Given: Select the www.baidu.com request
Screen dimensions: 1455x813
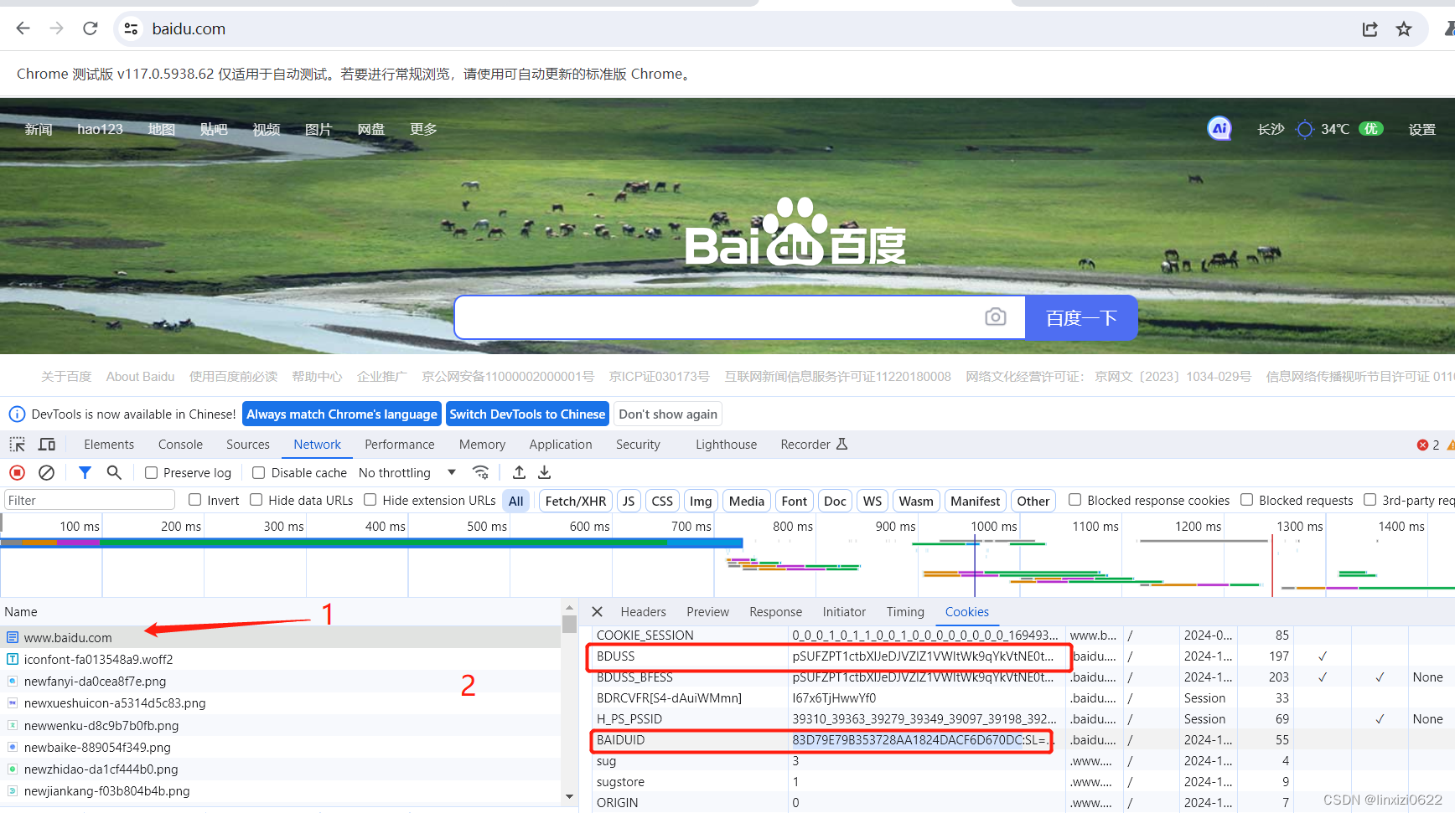Looking at the screenshot, I should (280, 637).
